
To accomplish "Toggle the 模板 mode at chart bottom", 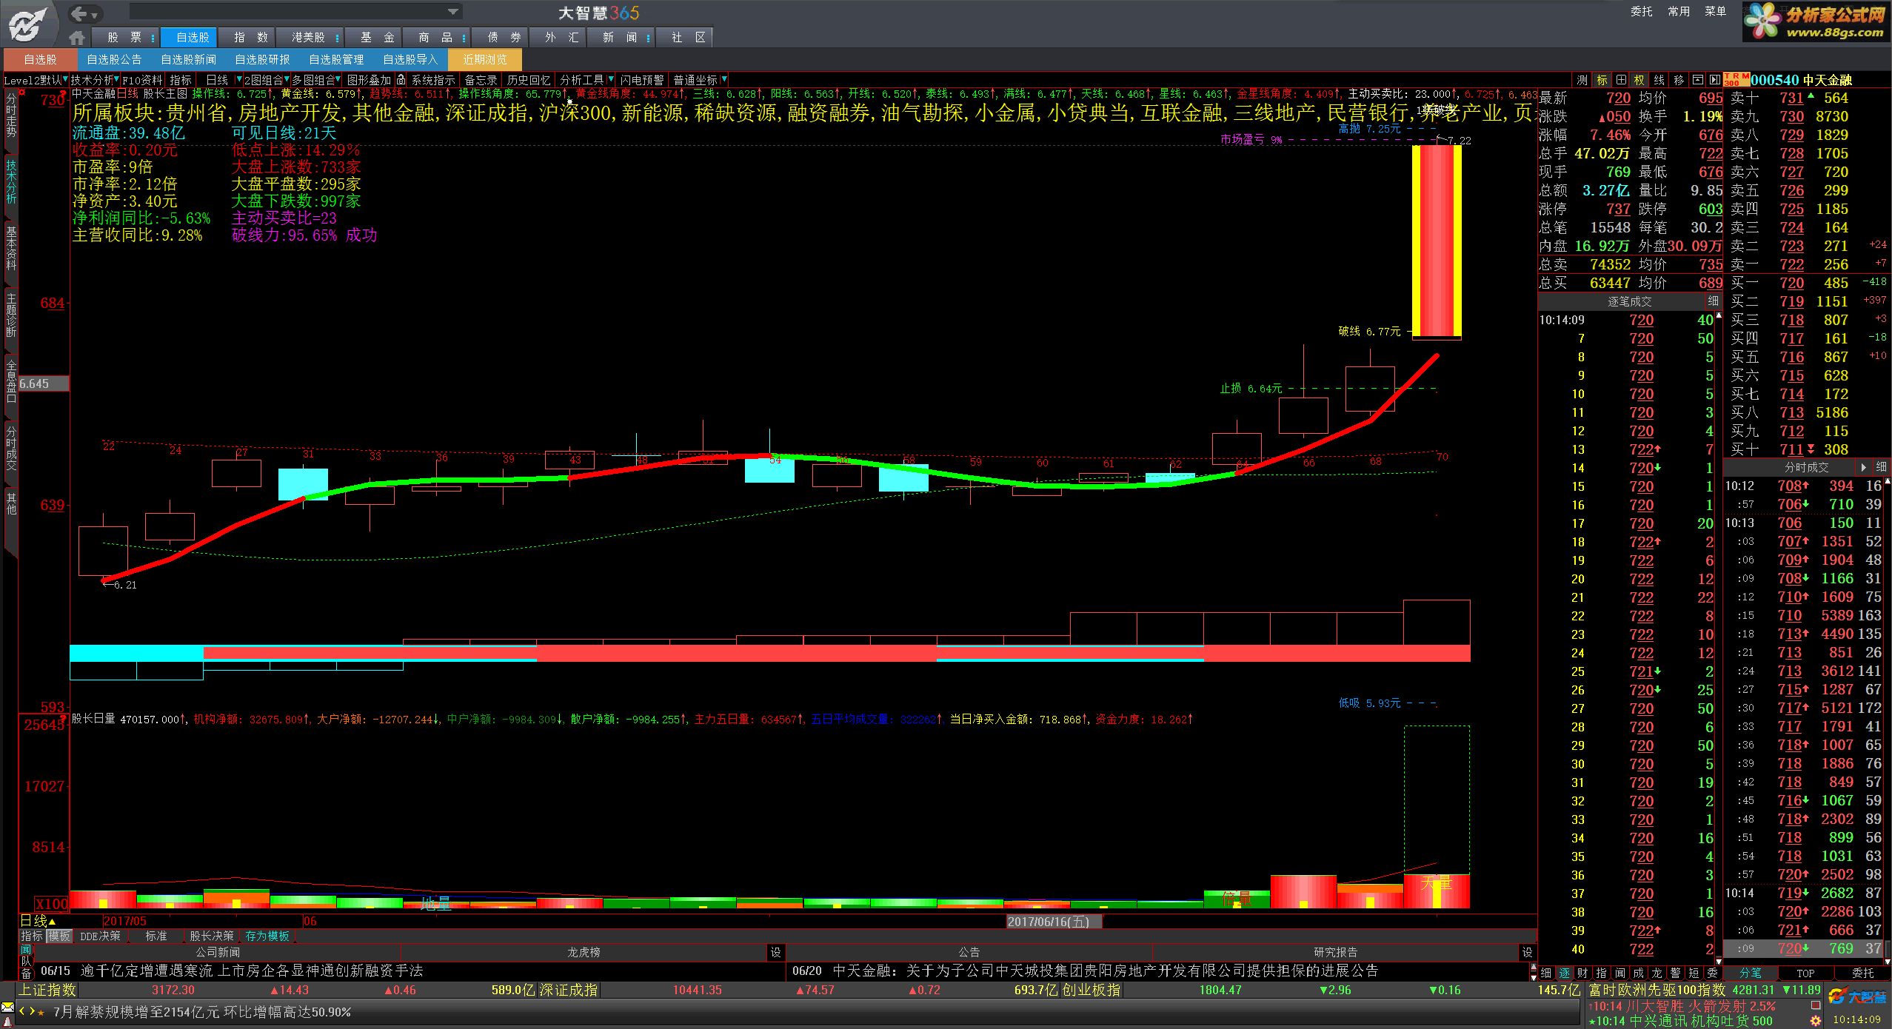I will 59,936.
